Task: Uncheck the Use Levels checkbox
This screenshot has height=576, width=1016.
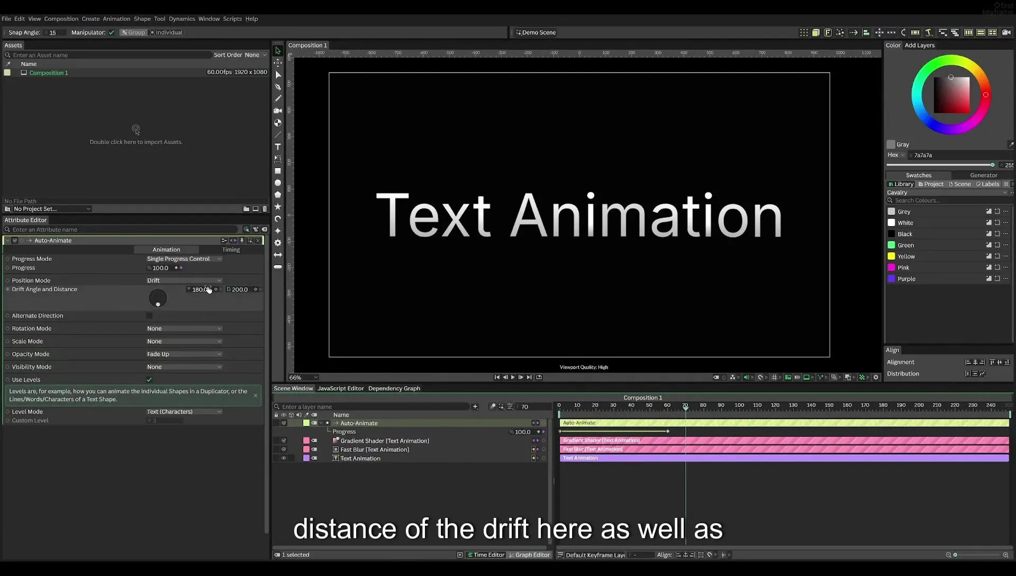Action: [149, 380]
